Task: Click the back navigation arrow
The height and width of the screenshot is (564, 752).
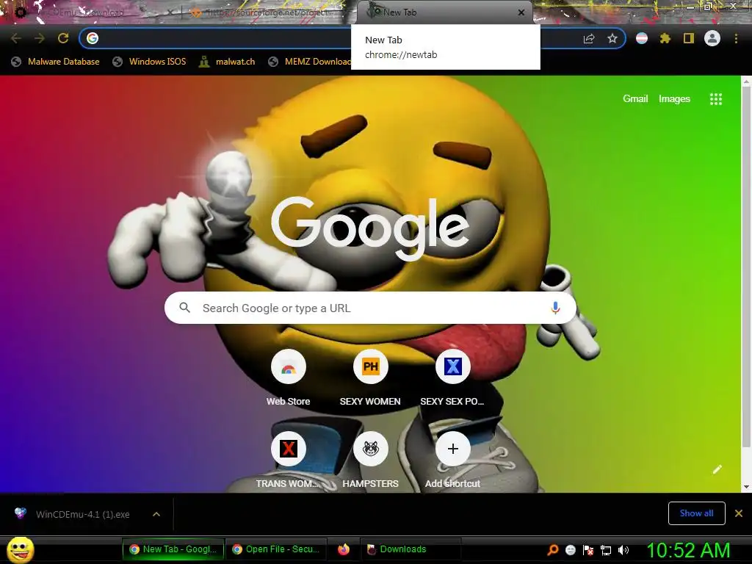Action: pyautogui.click(x=16, y=38)
